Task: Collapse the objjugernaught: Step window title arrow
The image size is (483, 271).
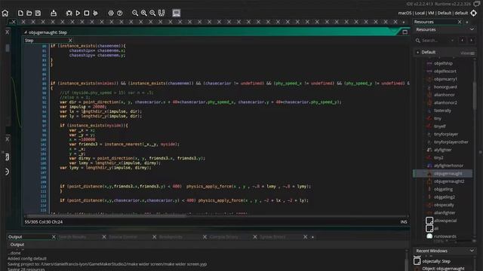Action: tap(26, 32)
